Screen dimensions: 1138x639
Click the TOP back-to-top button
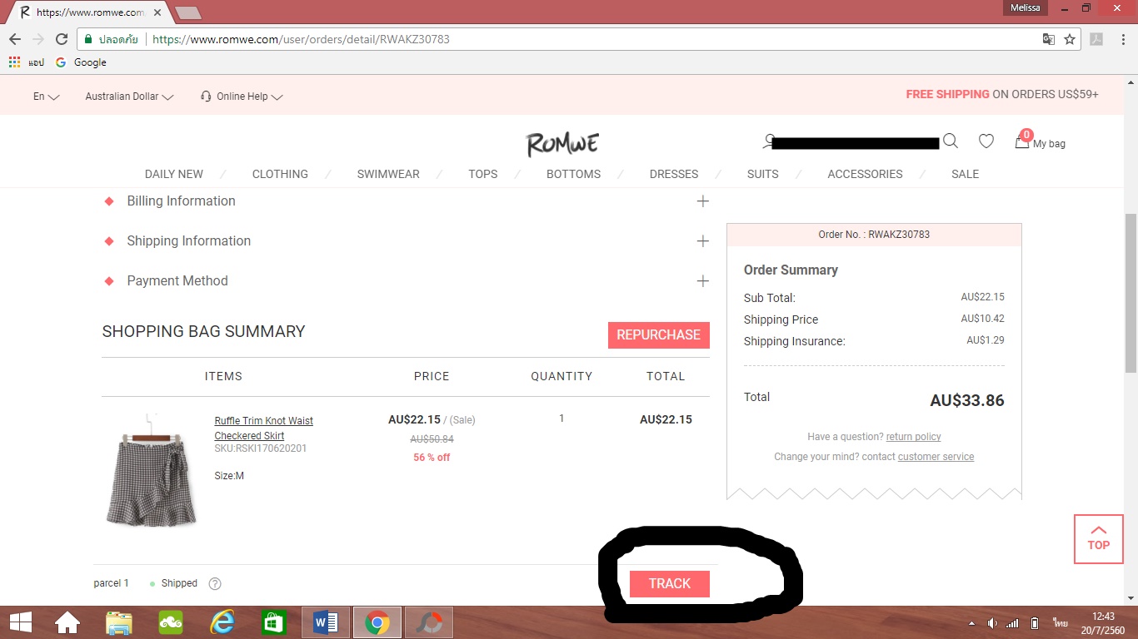1099,539
